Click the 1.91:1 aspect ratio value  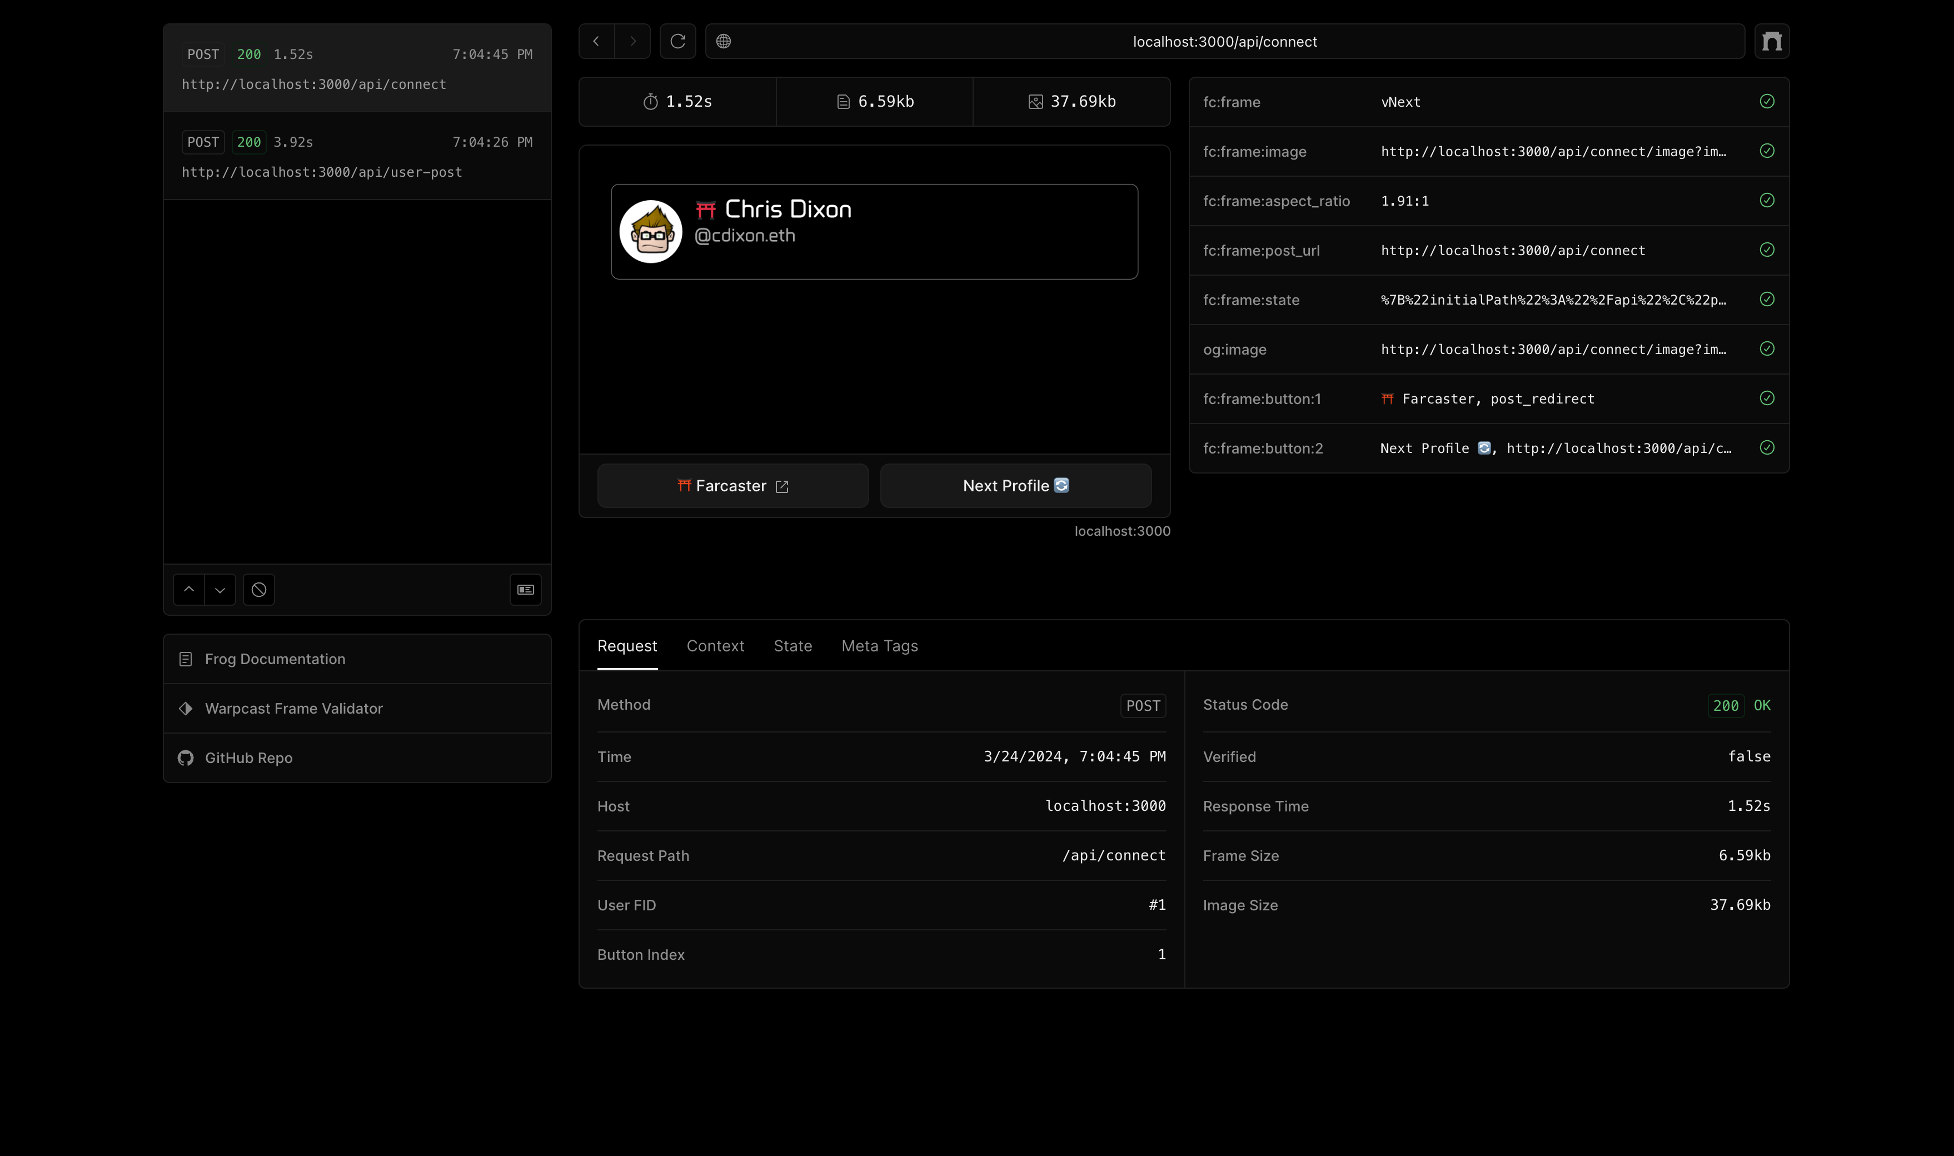click(1405, 201)
